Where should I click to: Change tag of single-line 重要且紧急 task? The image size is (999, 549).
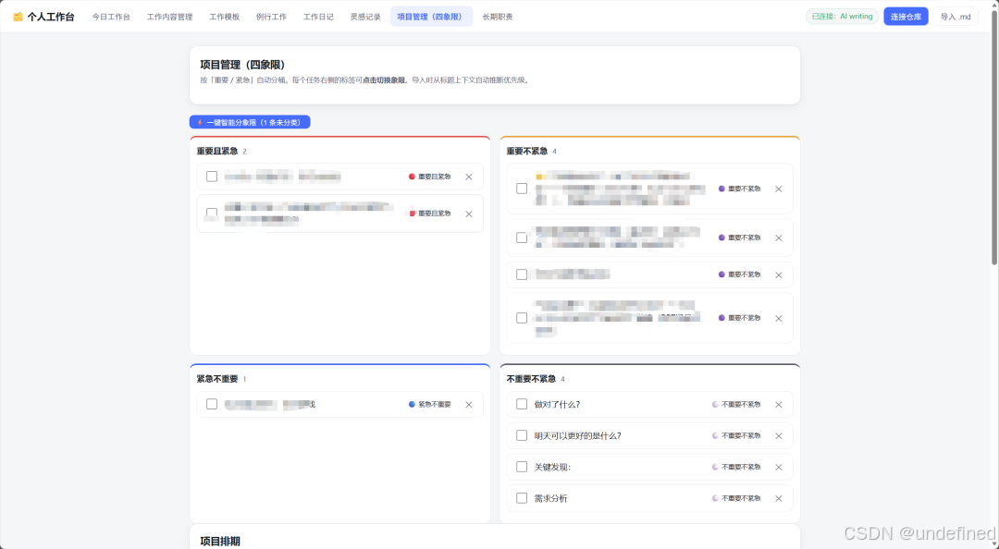[430, 177]
